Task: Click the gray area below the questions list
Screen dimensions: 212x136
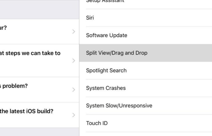Action: coord(39,132)
